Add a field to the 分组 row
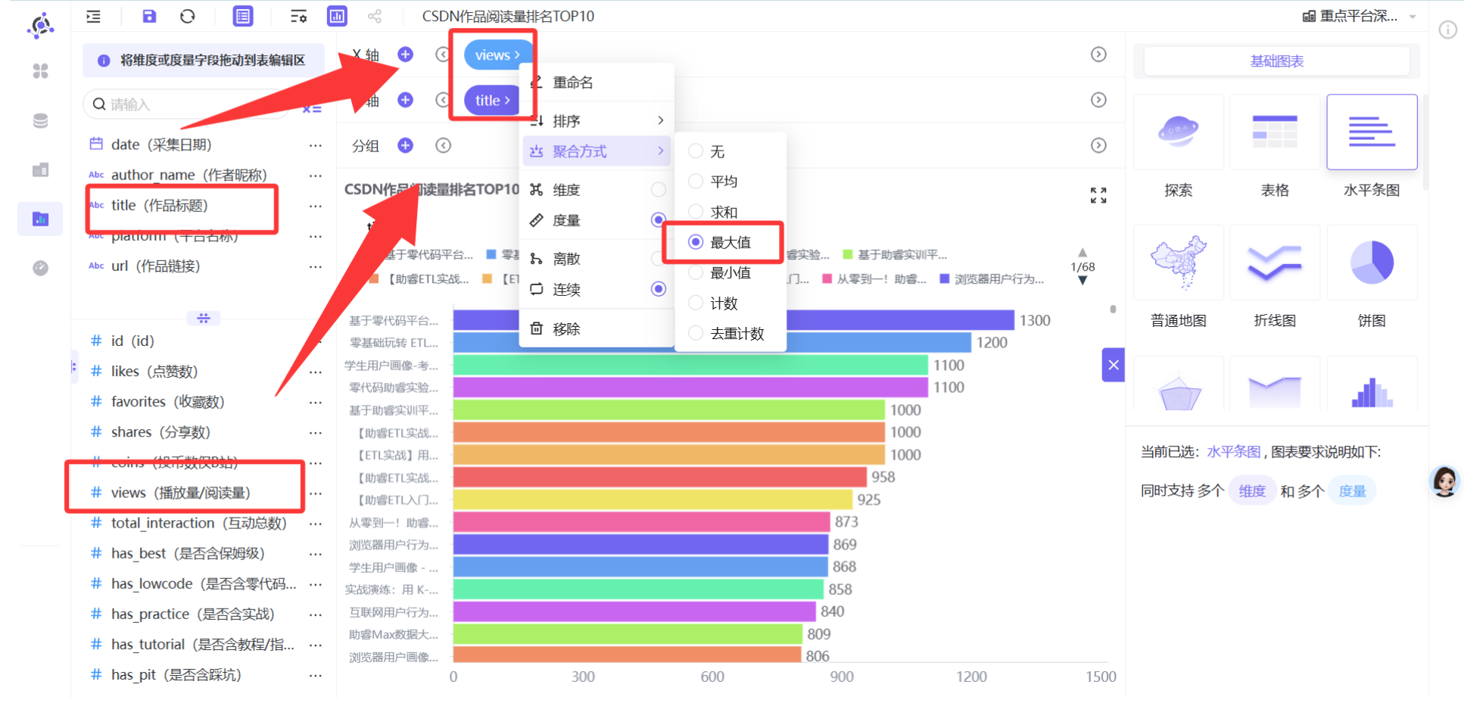This screenshot has width=1464, height=722. click(406, 145)
